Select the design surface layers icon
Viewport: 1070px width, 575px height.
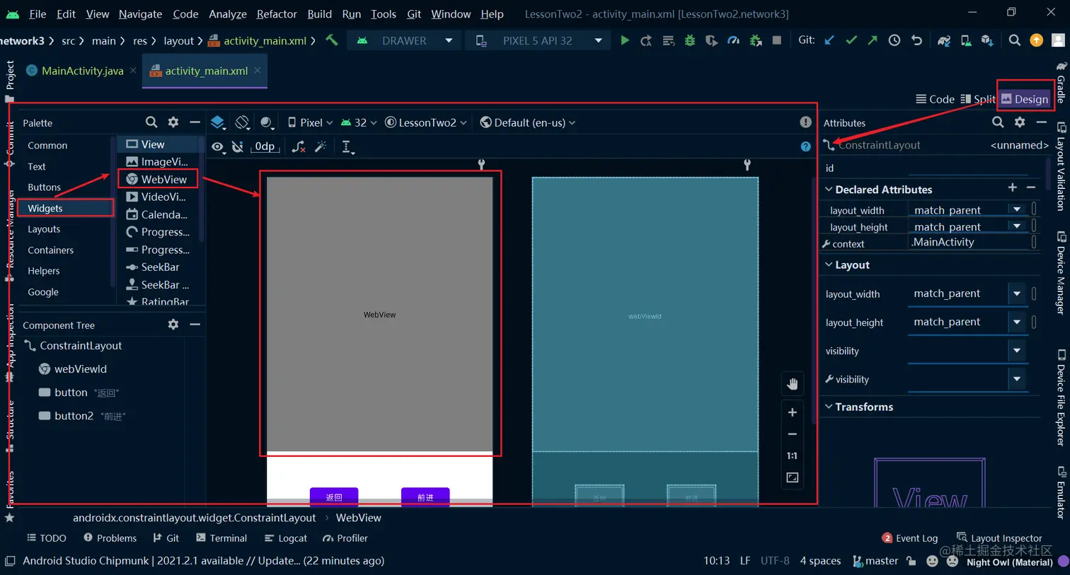[x=218, y=122]
